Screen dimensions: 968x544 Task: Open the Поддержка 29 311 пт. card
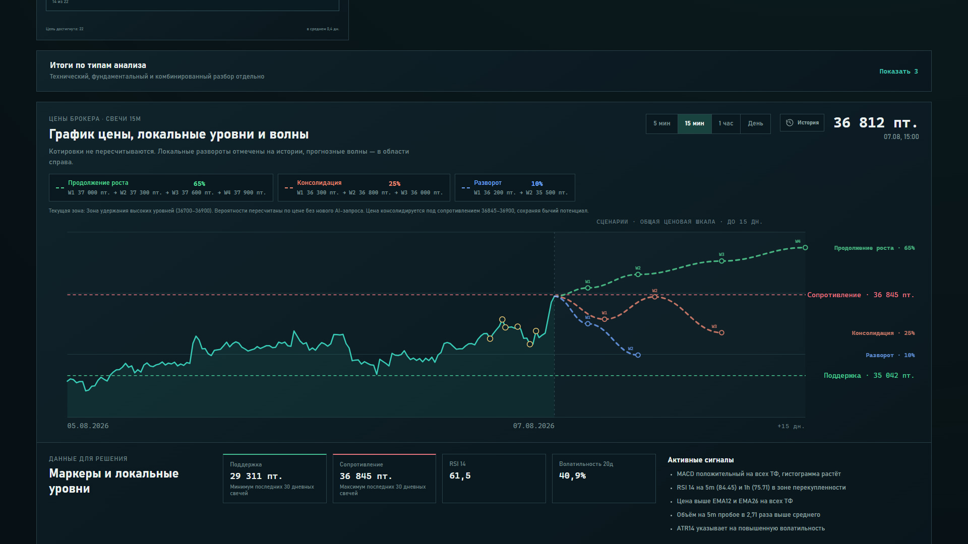coord(275,479)
